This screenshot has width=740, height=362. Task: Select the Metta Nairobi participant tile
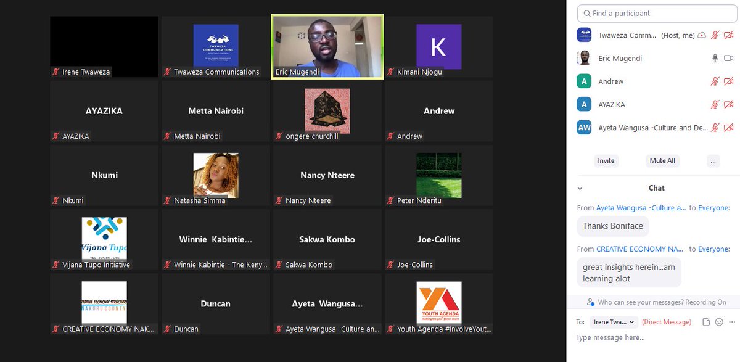coord(215,111)
